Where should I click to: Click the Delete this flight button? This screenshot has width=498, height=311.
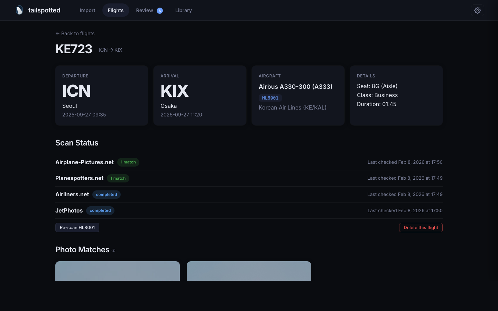coord(421,227)
